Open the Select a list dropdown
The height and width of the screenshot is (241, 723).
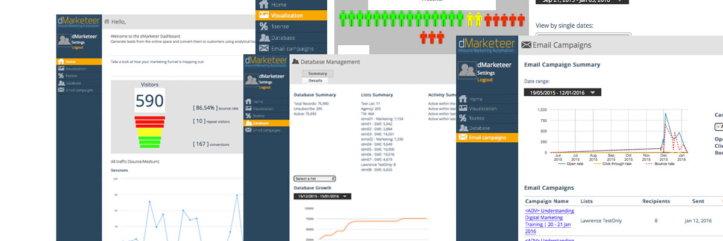click(315, 178)
